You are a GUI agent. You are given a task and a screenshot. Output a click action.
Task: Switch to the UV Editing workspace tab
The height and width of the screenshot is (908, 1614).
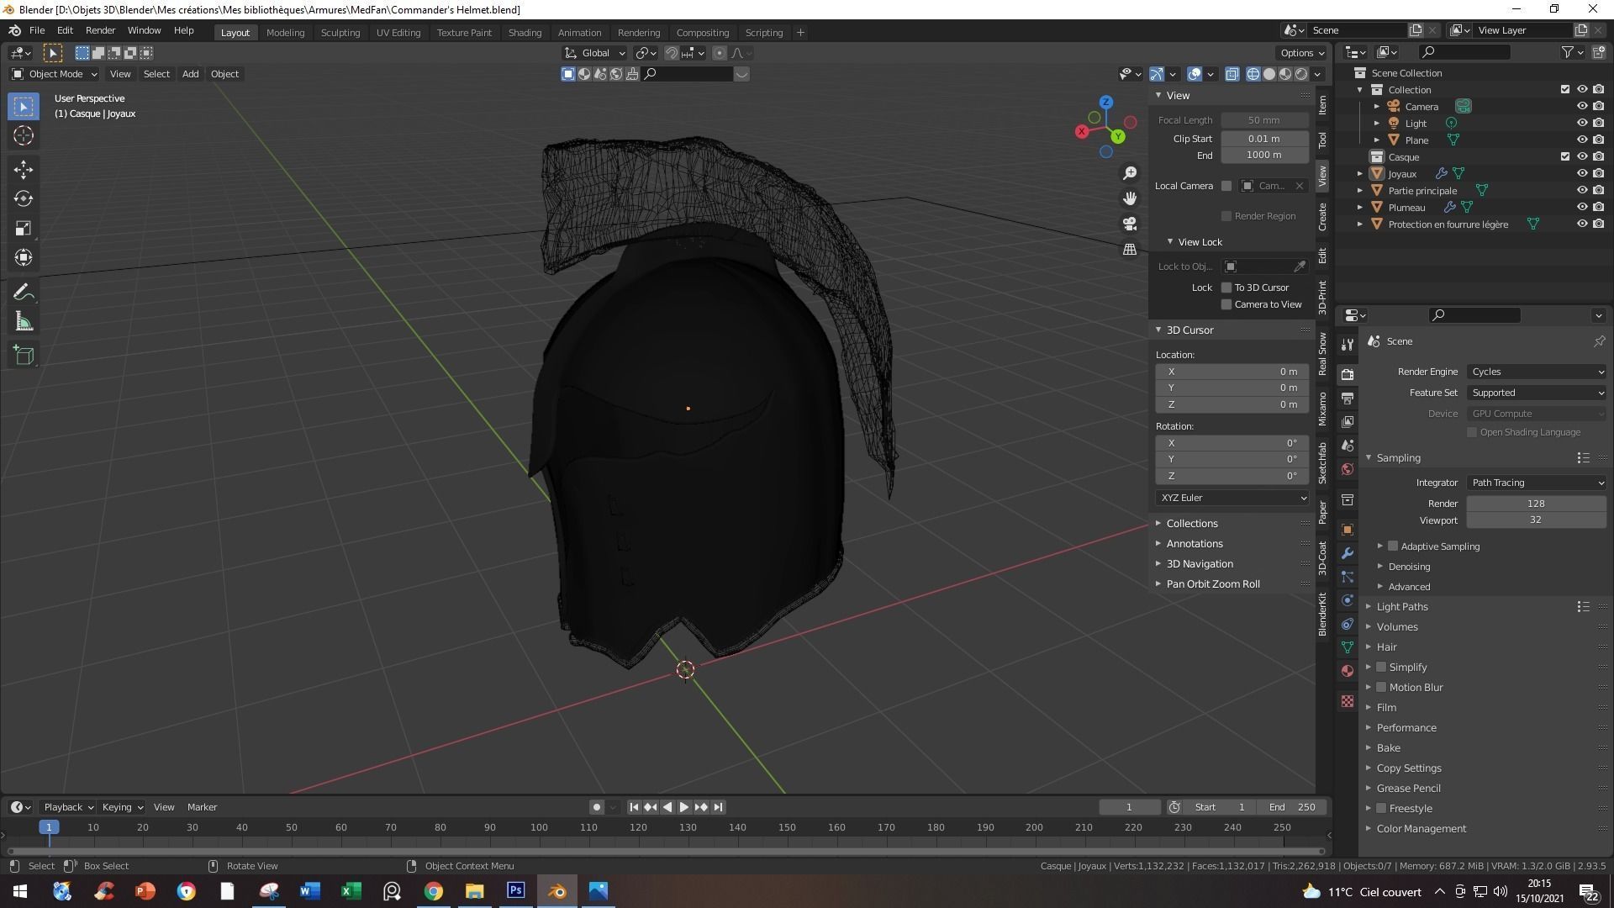point(398,32)
